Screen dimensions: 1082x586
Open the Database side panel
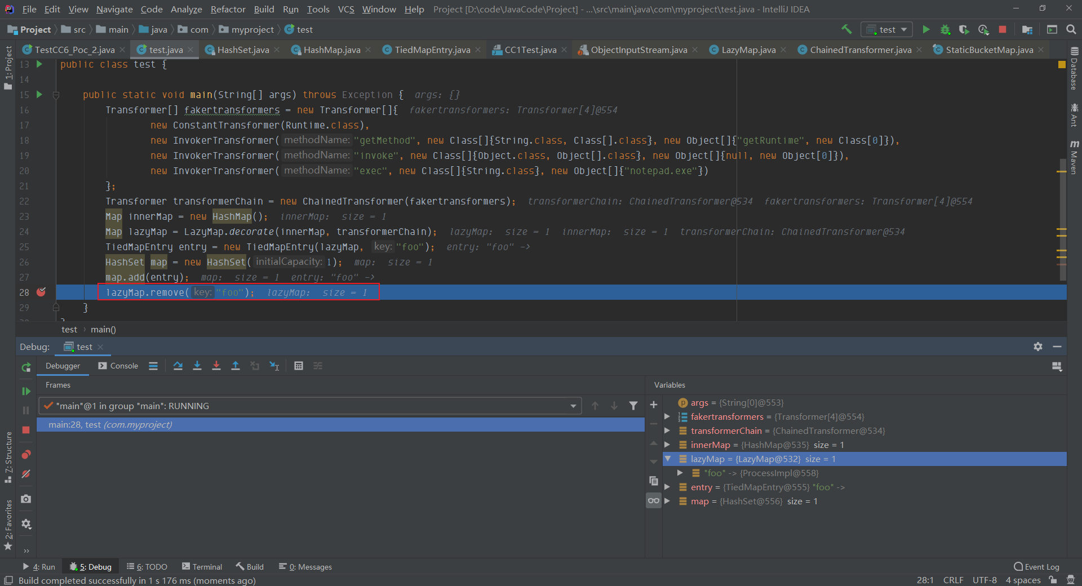pos(1074,69)
